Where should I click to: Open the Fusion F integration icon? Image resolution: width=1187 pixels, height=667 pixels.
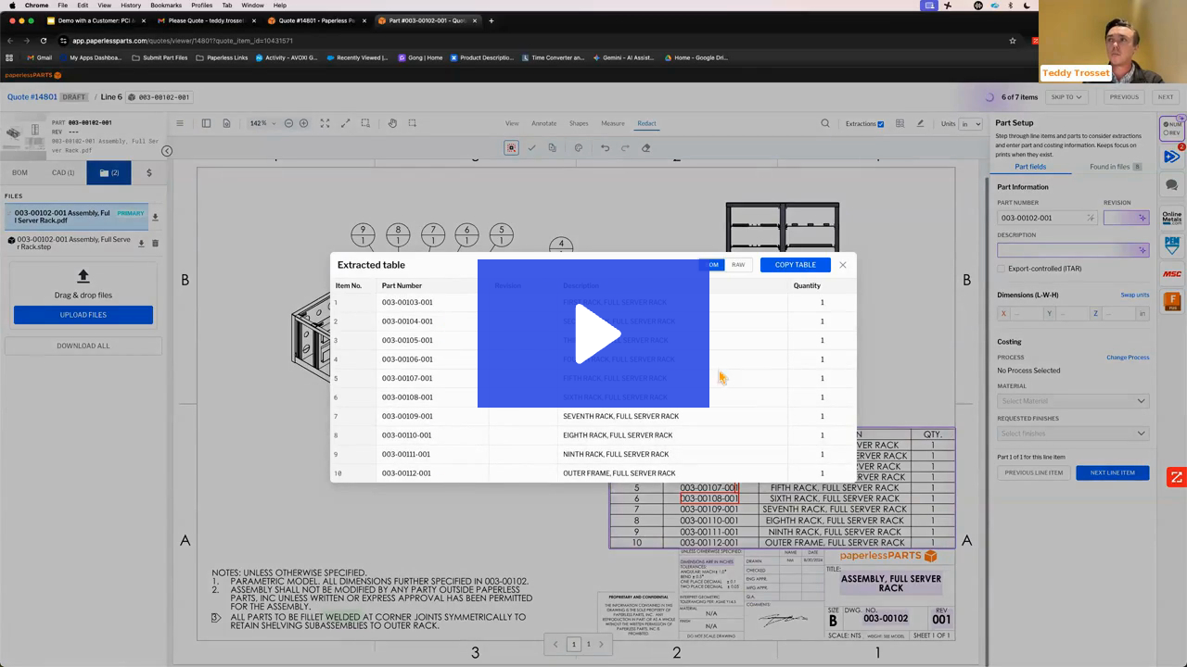(x=1171, y=301)
